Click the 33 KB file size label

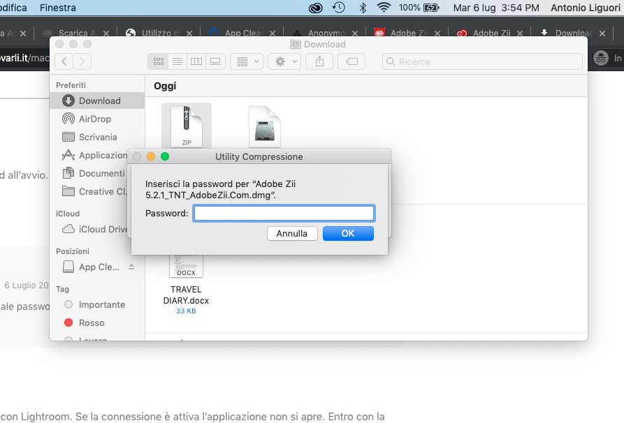coord(186,311)
